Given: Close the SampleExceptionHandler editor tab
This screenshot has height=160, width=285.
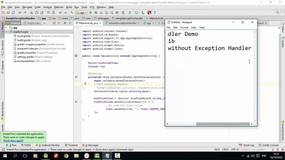Looking at the screenshot, I should pyautogui.click(x=138, y=23).
